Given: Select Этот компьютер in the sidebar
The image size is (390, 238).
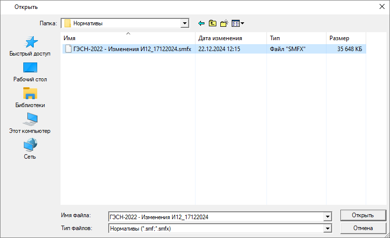Looking at the screenshot, I should (30, 123).
